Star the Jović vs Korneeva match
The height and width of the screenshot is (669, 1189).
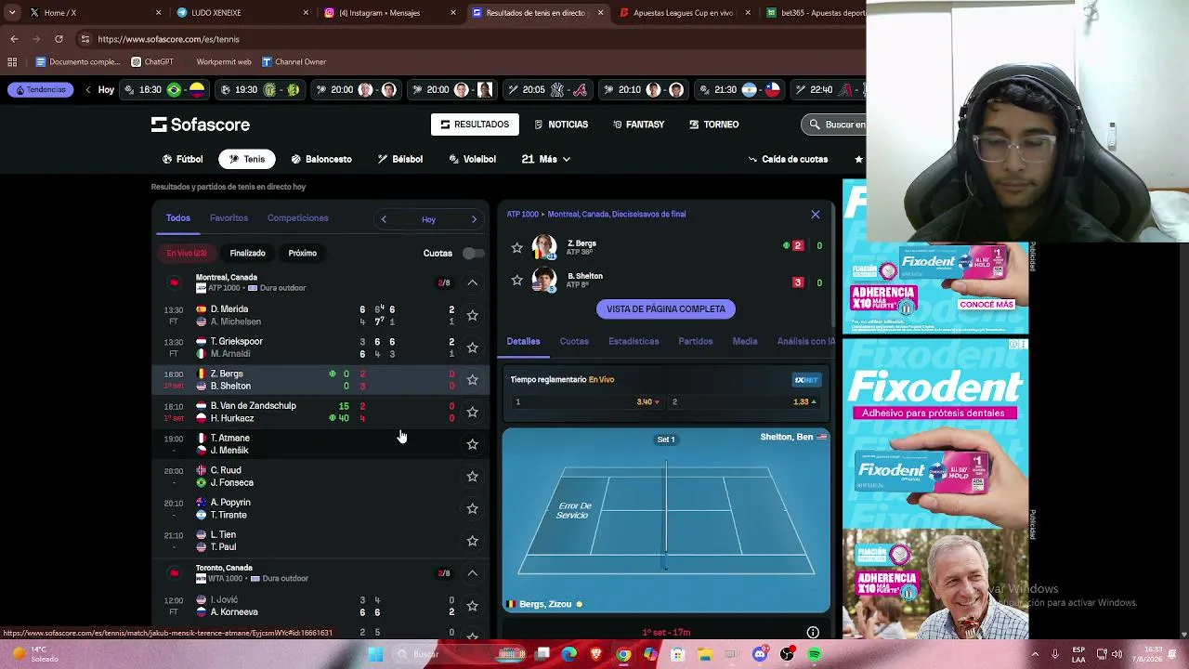pos(472,606)
